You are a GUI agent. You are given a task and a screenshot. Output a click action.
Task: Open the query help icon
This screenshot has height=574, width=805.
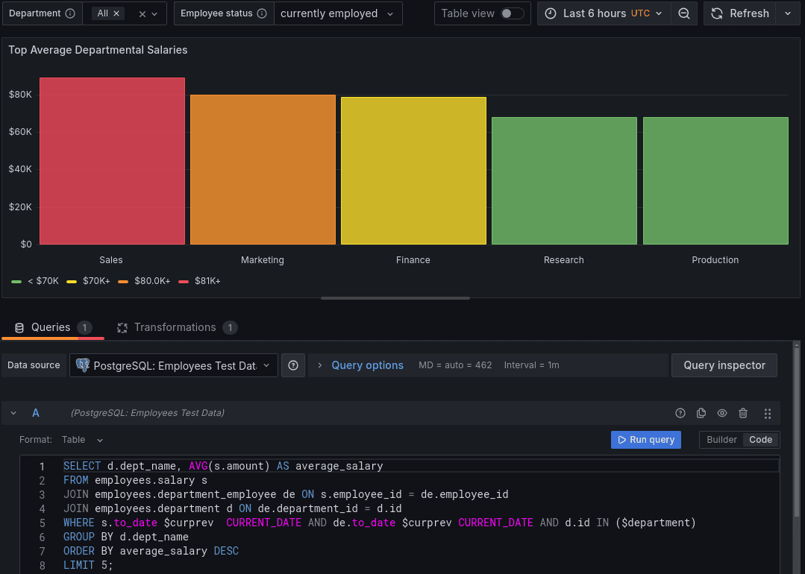pos(680,412)
